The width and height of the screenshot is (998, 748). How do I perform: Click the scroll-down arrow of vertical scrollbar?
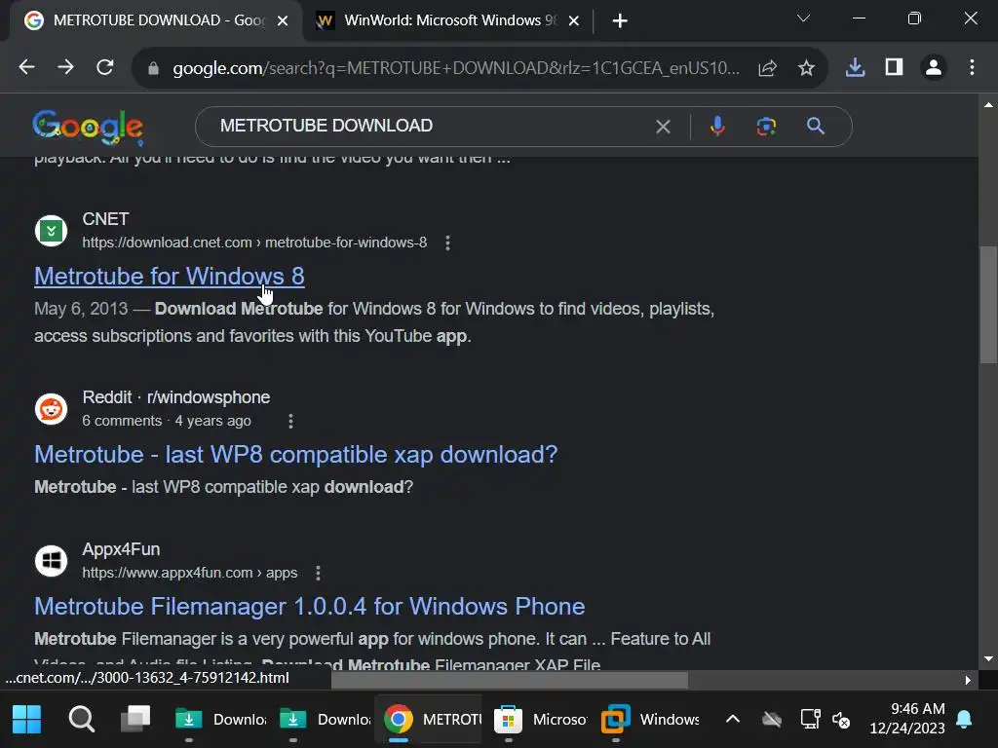pos(988,659)
